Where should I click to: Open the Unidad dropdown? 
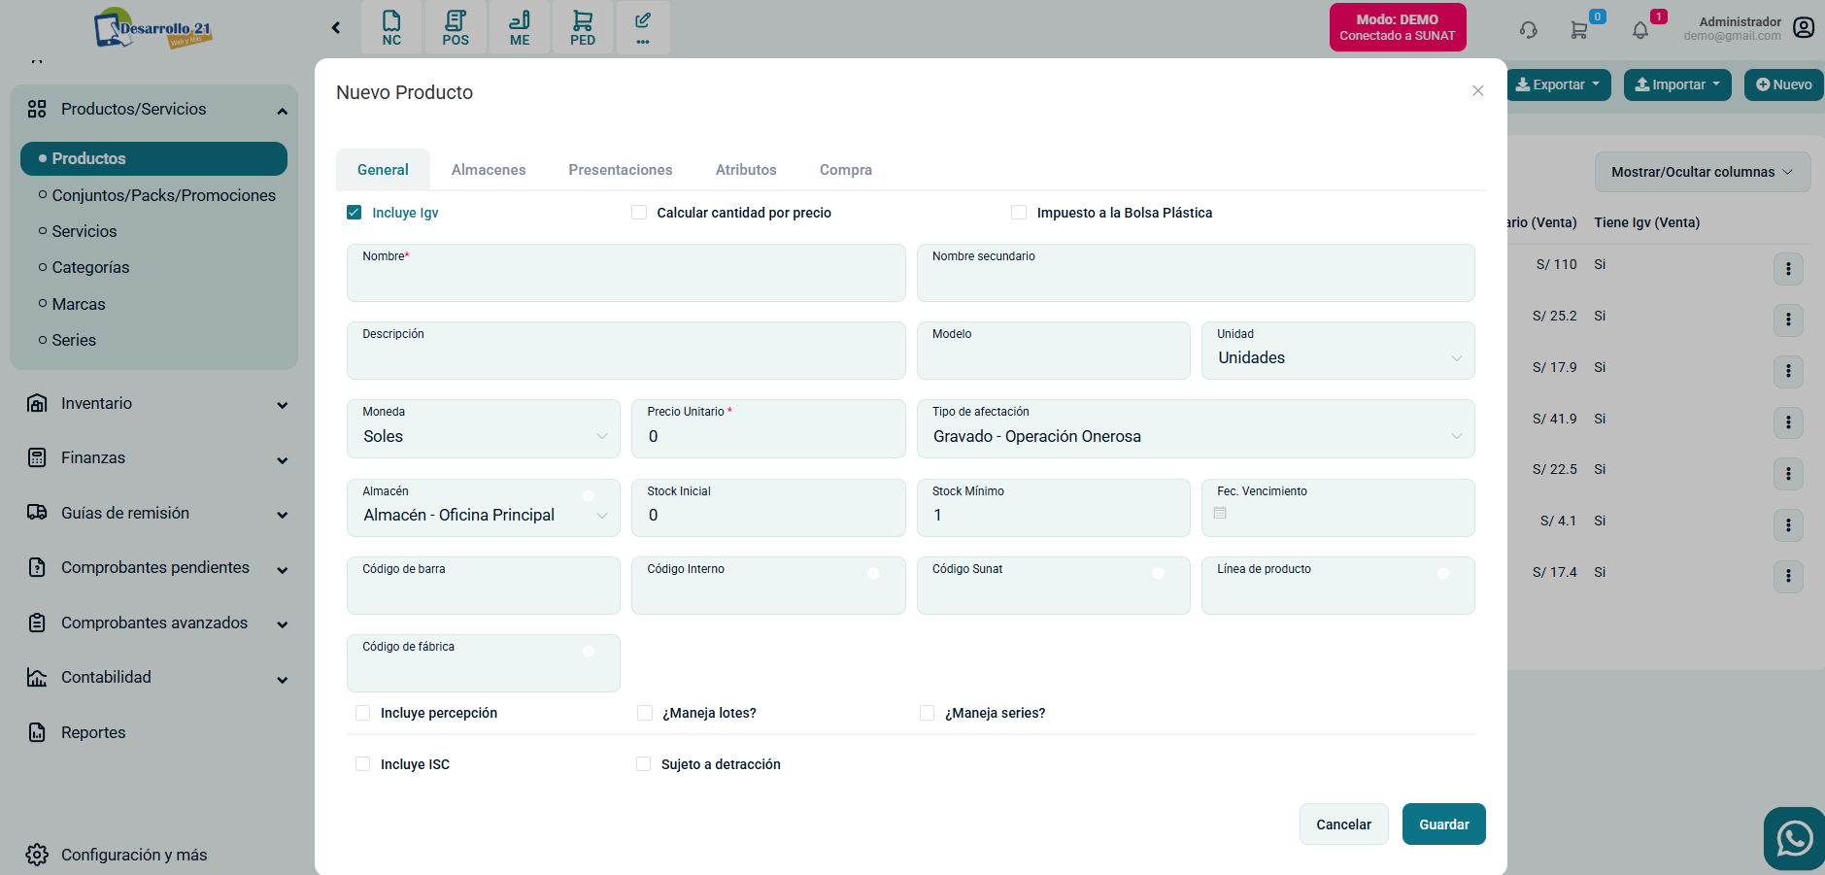(1337, 357)
